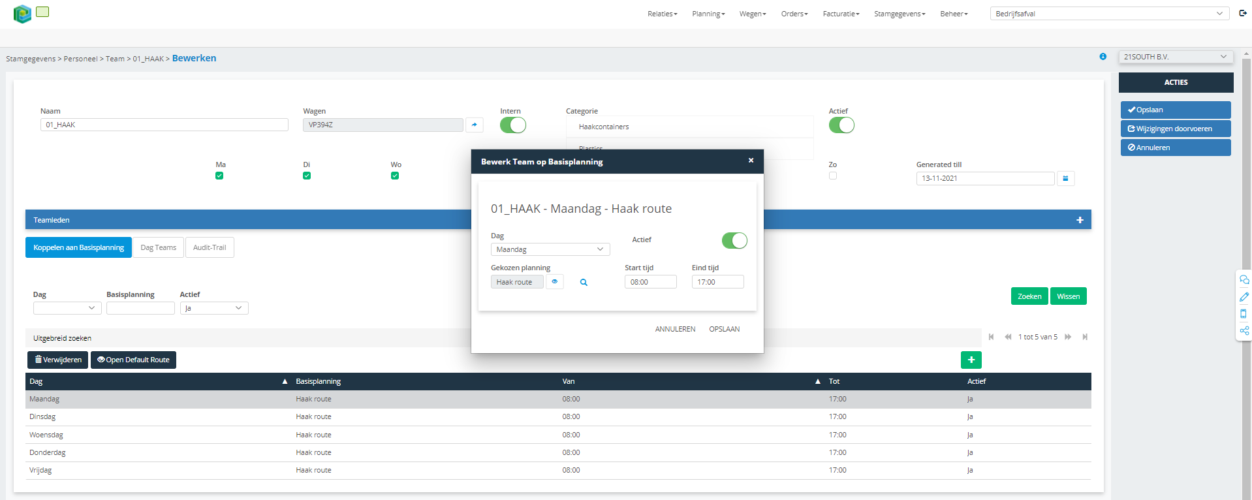Open the Dag dropdown in dialog
The width and height of the screenshot is (1252, 500).
(550, 249)
